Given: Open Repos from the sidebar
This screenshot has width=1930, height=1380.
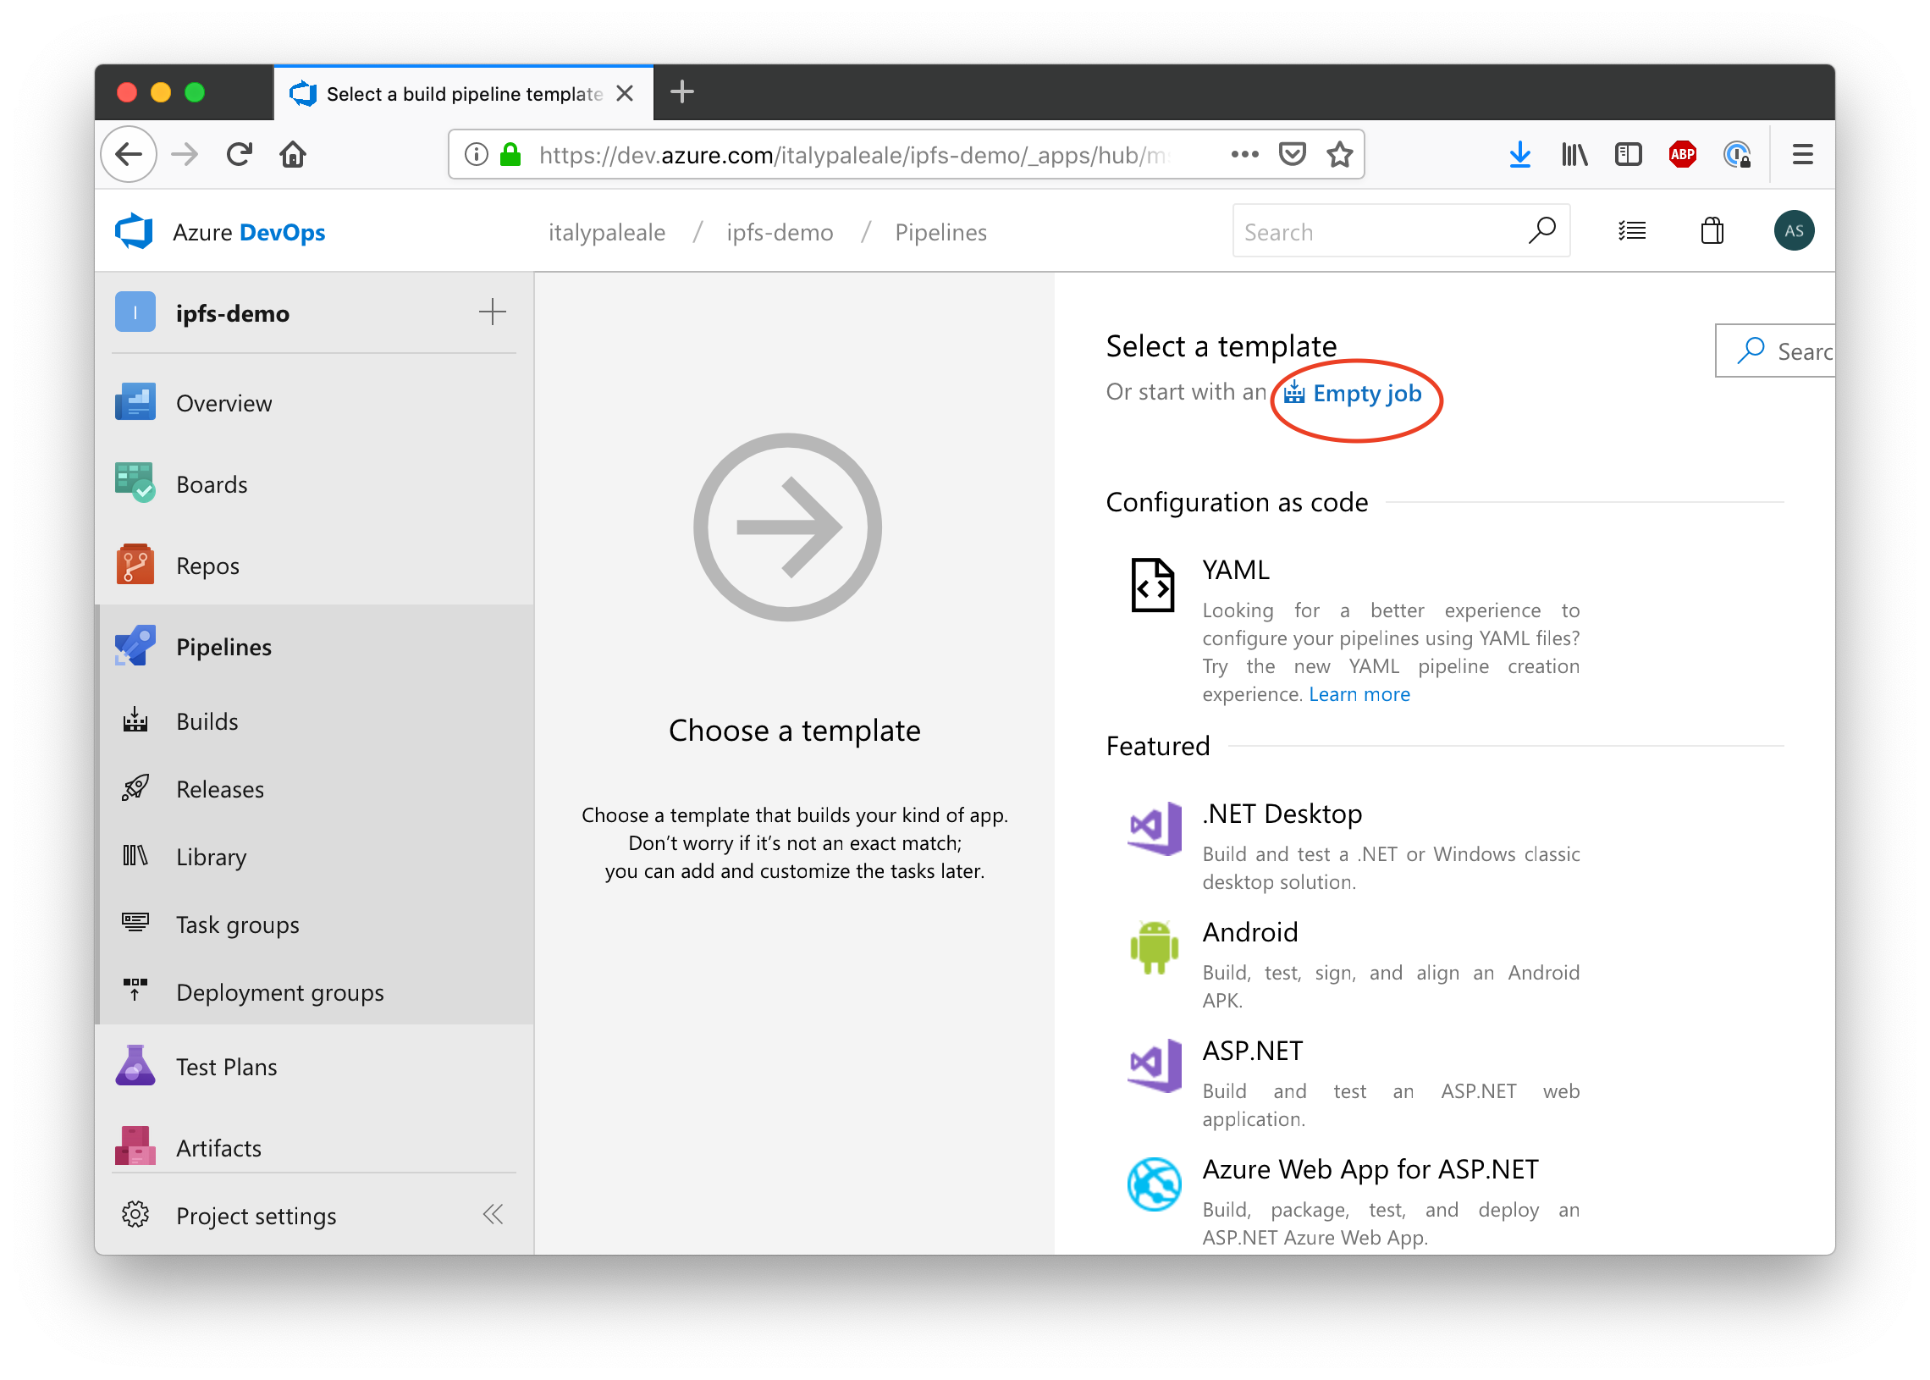Looking at the screenshot, I should pyautogui.click(x=207, y=566).
